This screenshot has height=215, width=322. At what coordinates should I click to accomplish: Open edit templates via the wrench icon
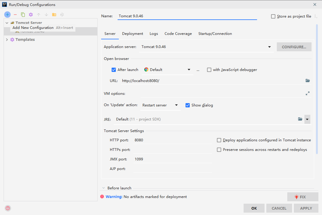31,15
